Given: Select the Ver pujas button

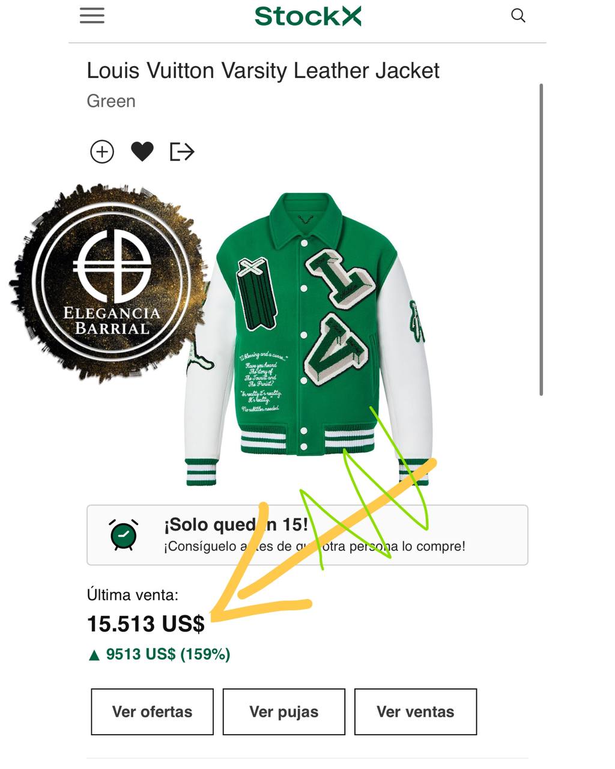Looking at the screenshot, I should (x=284, y=712).
